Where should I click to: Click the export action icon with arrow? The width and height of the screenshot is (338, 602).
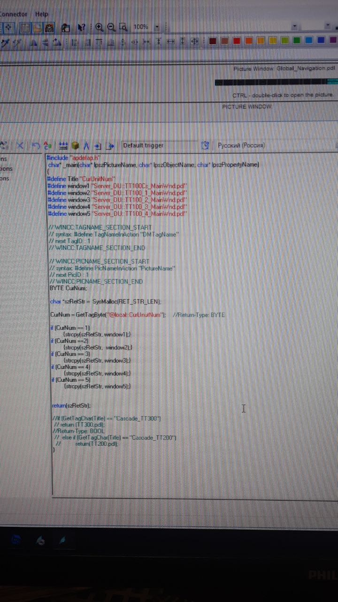[x=110, y=146]
